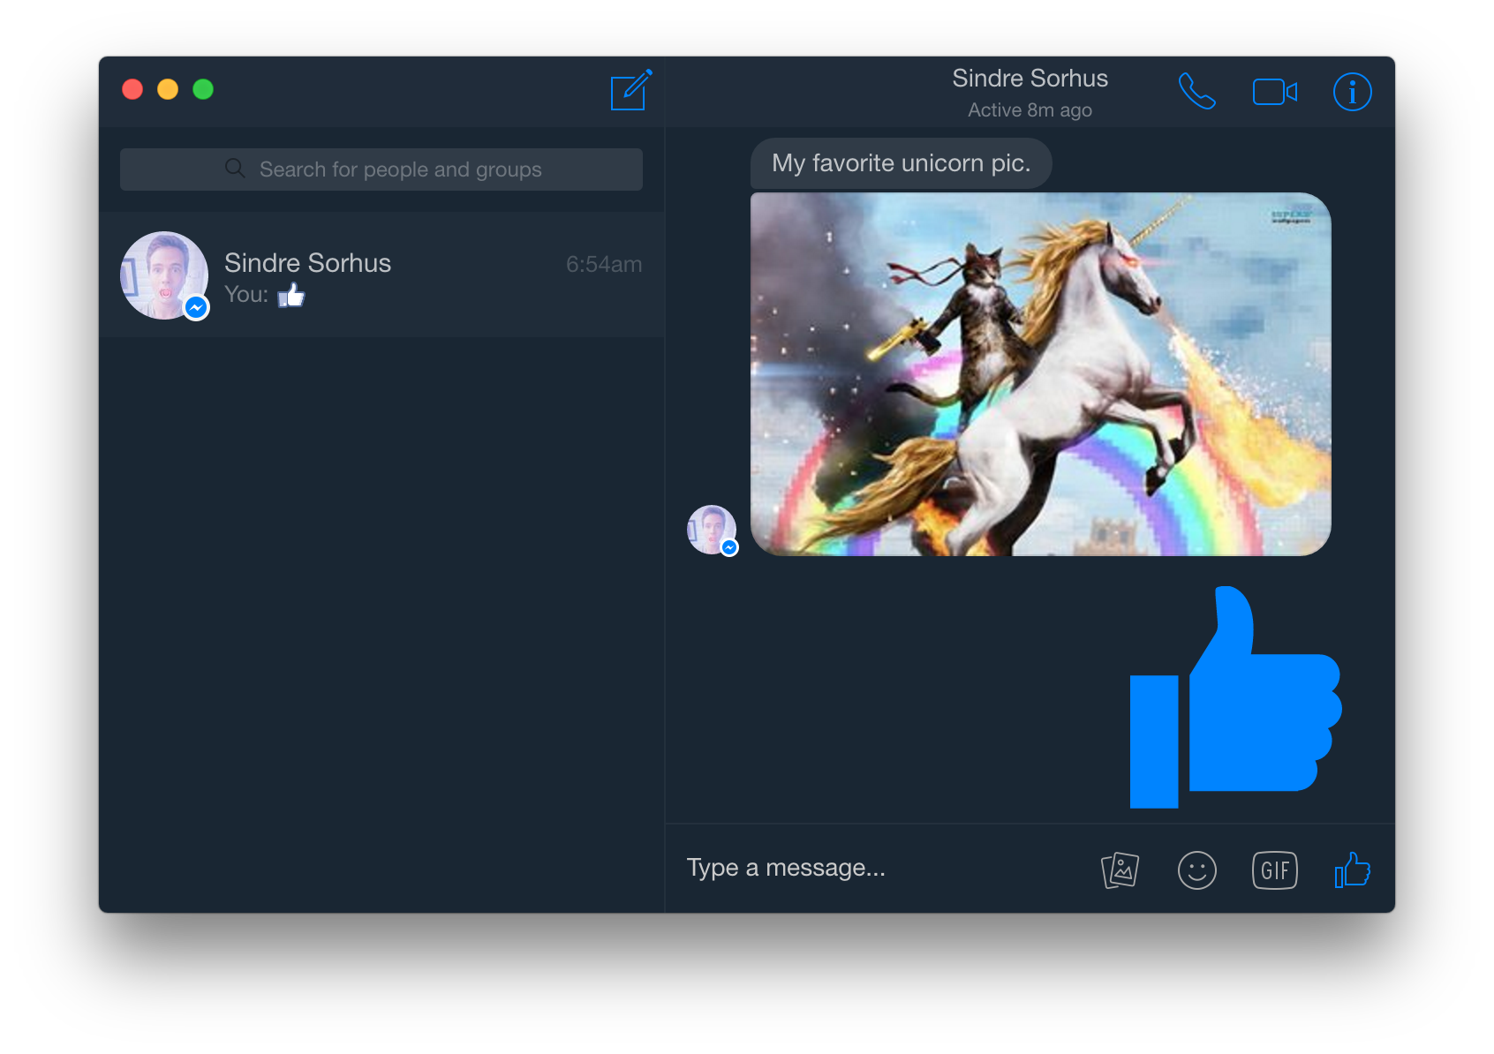The height and width of the screenshot is (1054, 1494).
Task: Click the search magnifier icon
Action: tap(235, 169)
